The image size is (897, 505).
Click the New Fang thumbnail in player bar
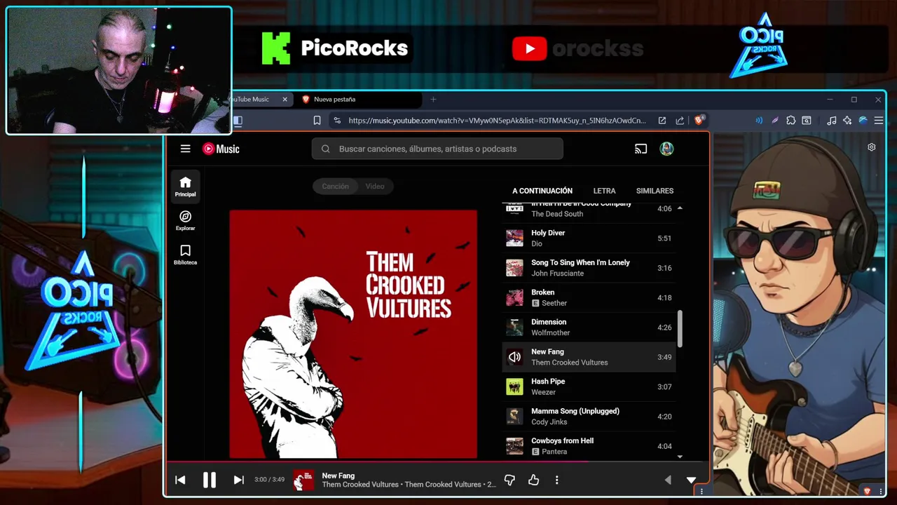point(303,480)
